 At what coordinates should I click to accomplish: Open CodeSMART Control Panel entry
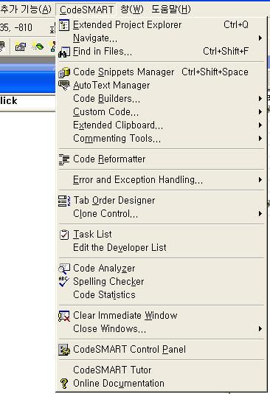point(162,350)
